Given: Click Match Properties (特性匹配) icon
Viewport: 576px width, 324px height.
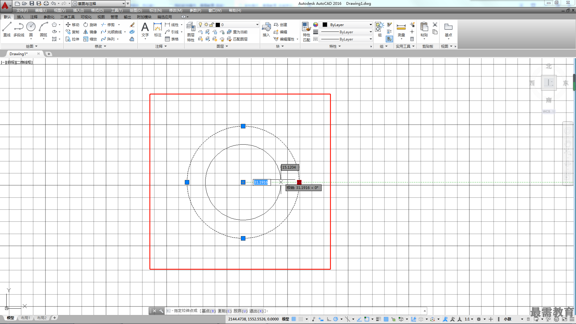Looking at the screenshot, I should [x=306, y=31].
